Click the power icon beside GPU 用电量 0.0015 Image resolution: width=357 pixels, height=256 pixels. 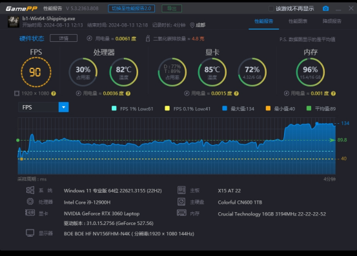187,94
